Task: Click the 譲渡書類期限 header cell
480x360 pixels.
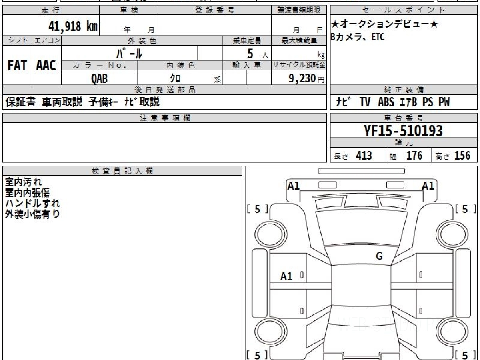Action: click(x=299, y=10)
